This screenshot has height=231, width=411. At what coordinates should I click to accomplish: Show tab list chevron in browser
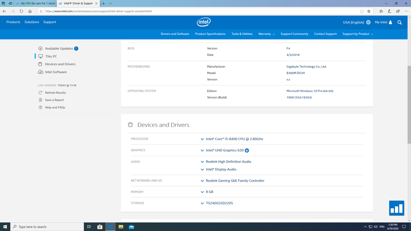pos(110,3)
